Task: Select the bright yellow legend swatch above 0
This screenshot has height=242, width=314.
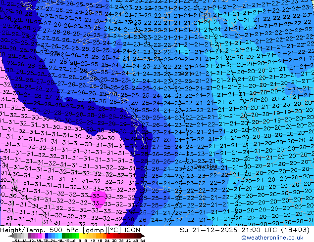Action: [81, 236]
